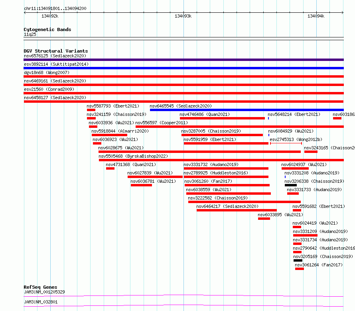
Task: Click the RefSeq Genes track title
Action: 41,287
